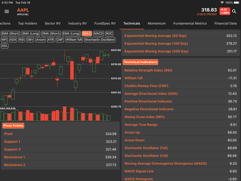This screenshot has width=241, height=181.
Task: Tap the battery status icon
Action: pos(237,3)
